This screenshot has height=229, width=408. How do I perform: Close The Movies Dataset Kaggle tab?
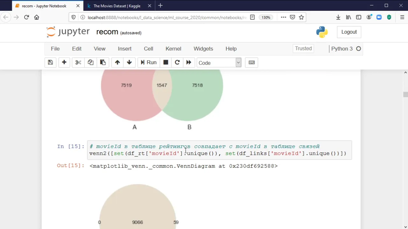coord(150,6)
